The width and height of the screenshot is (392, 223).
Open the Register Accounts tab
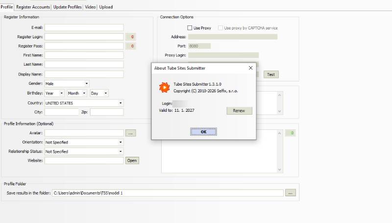coord(33,7)
